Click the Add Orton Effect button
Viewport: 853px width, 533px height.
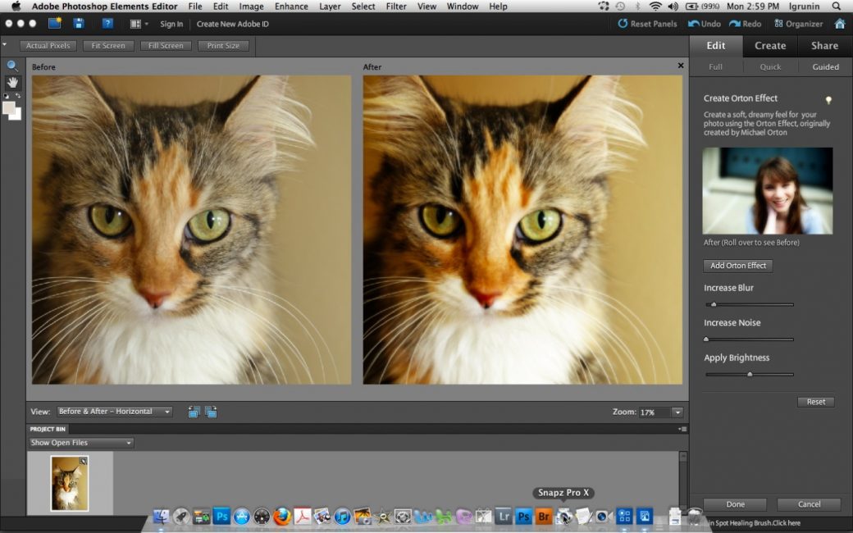pos(737,266)
